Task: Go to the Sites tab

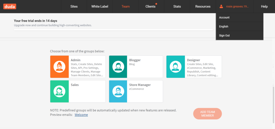Action: pos(74,6)
